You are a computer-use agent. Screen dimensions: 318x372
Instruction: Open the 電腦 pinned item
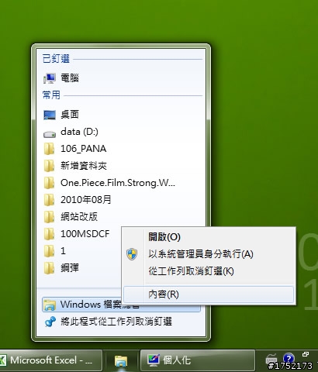click(122, 78)
